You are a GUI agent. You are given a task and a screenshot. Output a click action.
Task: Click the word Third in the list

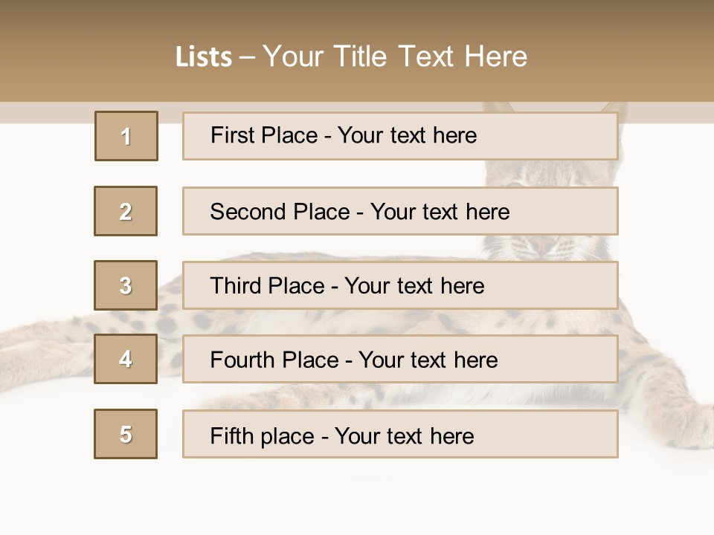click(x=234, y=286)
